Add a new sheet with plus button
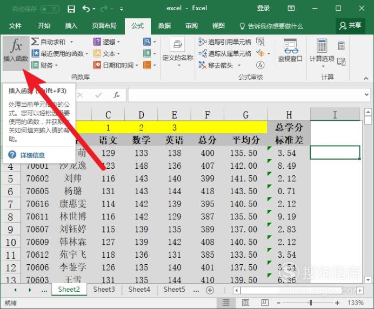This screenshot has height=309, width=374. pos(210,290)
